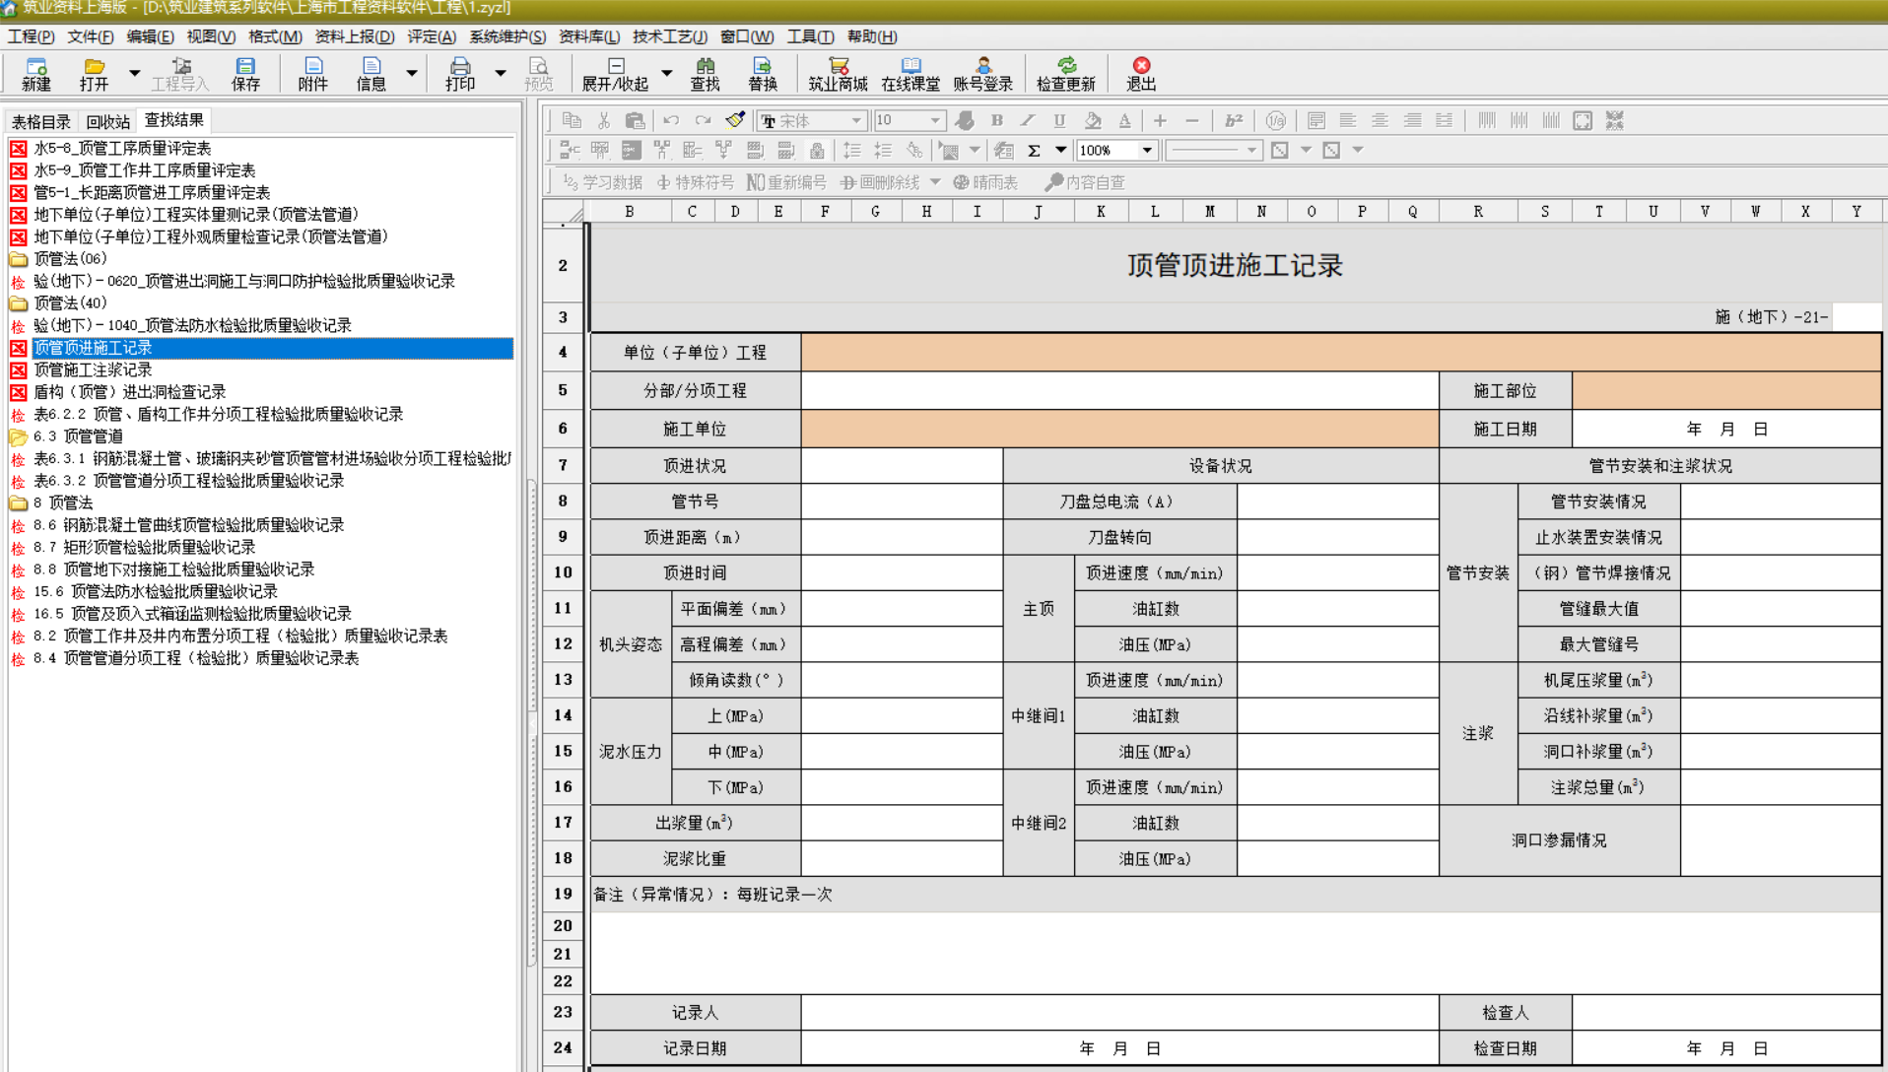1888x1072 pixels.
Task: Click the 学习数据 button
Action: [602, 182]
